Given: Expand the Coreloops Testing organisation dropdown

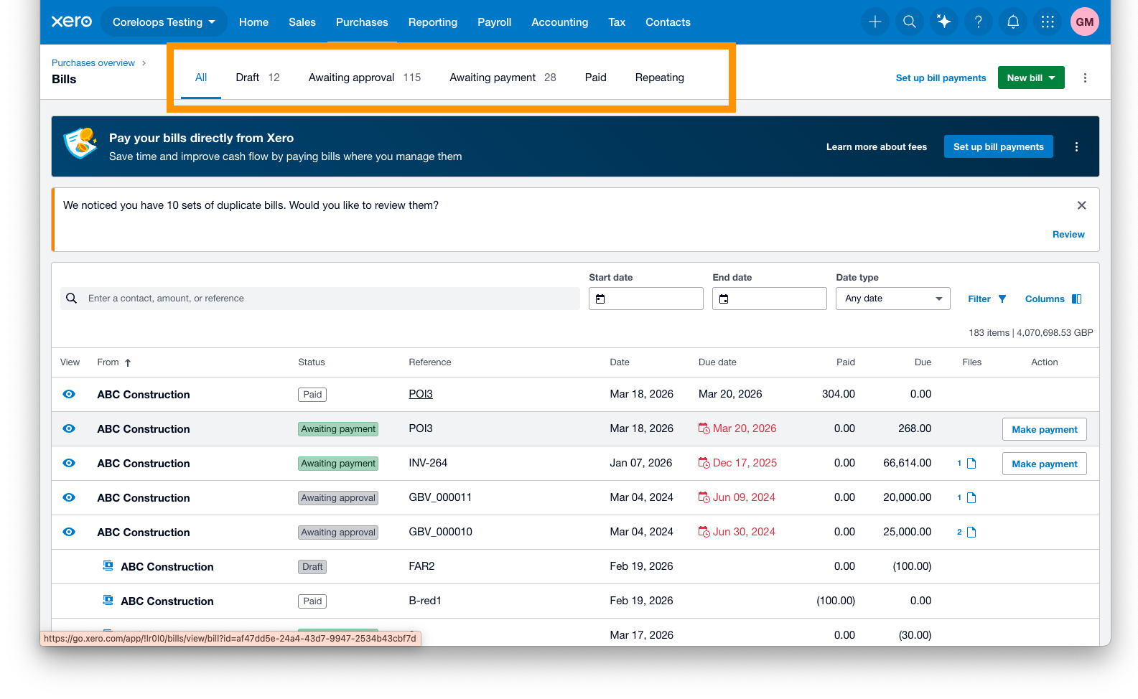Looking at the screenshot, I should 164,22.
